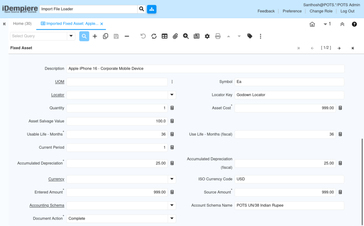Copy record using toolbar icon
The image size is (364, 226).
coord(105,36)
